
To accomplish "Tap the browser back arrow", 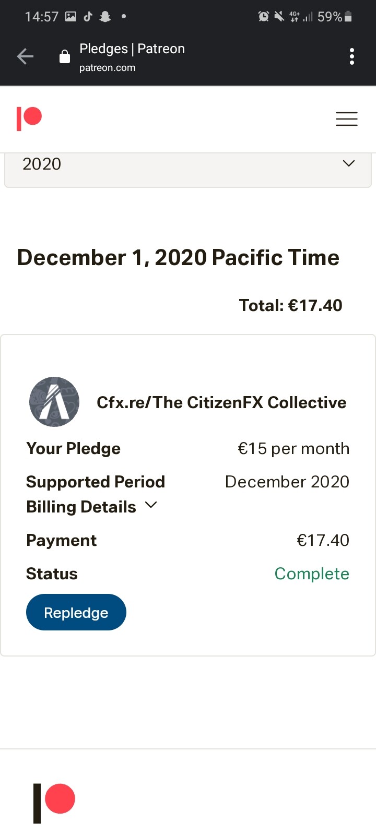I will click(x=25, y=56).
